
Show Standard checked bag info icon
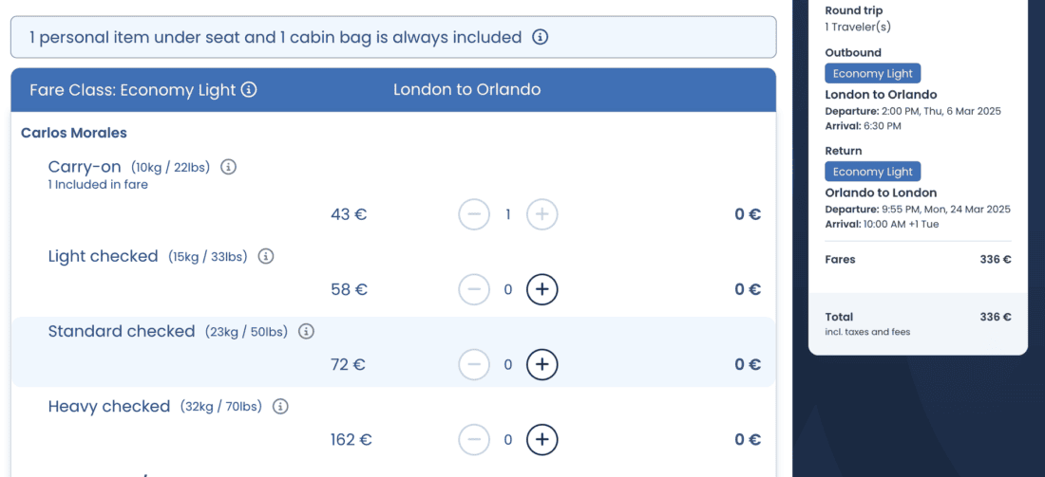click(306, 332)
